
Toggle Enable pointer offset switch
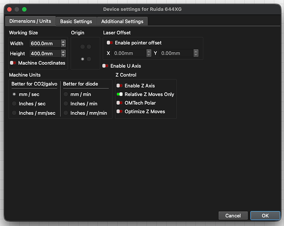point(109,43)
